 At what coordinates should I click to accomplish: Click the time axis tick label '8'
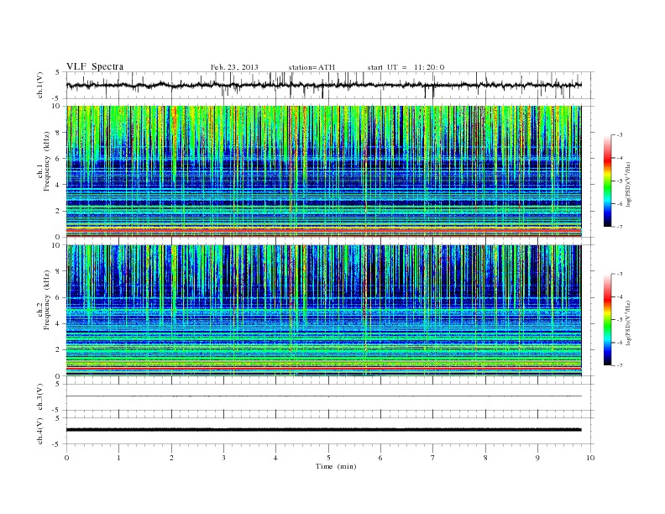pyautogui.click(x=485, y=458)
